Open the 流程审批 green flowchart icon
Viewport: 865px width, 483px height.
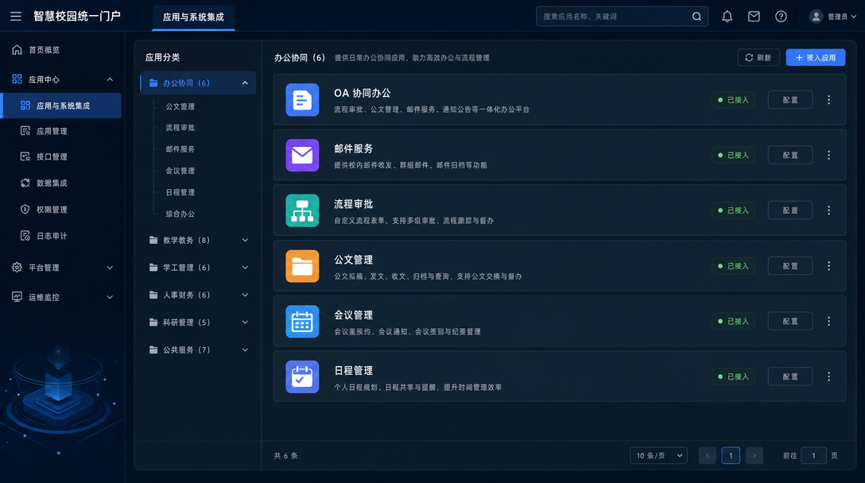(x=302, y=211)
